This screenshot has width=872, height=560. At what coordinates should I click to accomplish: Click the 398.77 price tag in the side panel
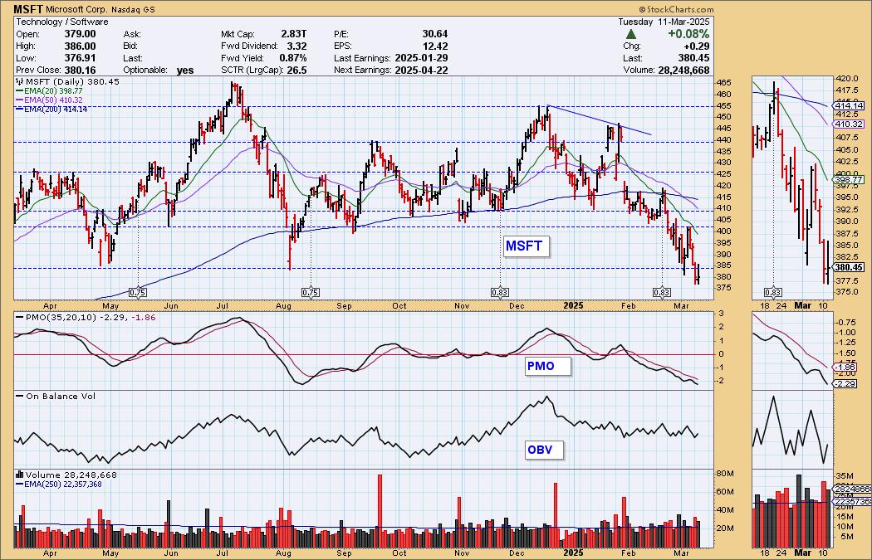tap(850, 179)
